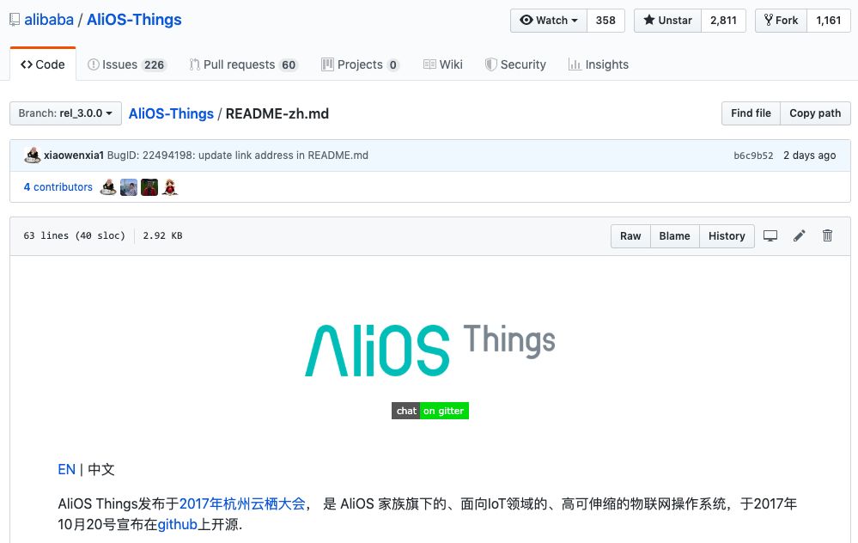Click the 2.92 KB file size text
The width and height of the screenshot is (858, 543).
162,236
